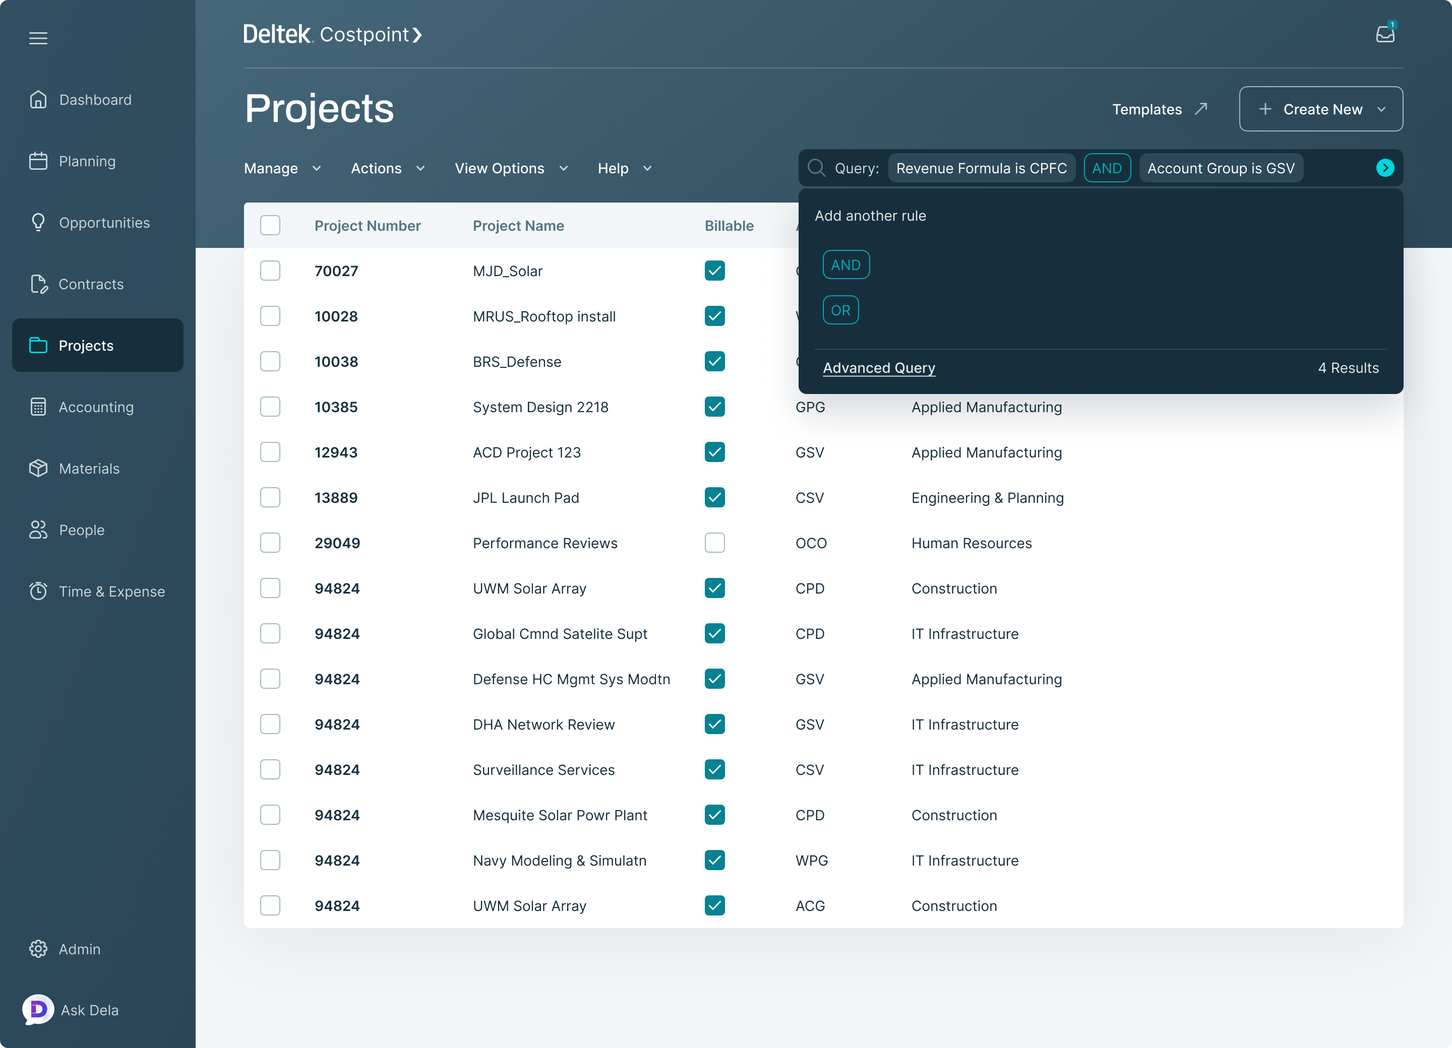Viewport: 1452px width, 1048px height.
Task: Go to Contracts in sidebar
Action: tap(91, 284)
